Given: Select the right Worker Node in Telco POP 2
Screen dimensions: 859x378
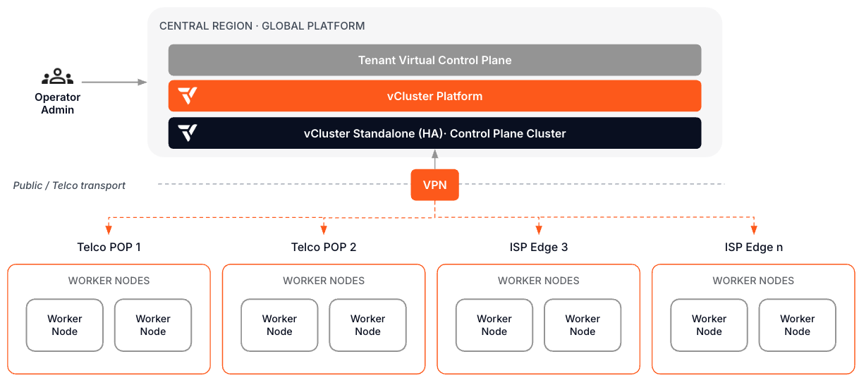Looking at the screenshot, I should 368,325.
